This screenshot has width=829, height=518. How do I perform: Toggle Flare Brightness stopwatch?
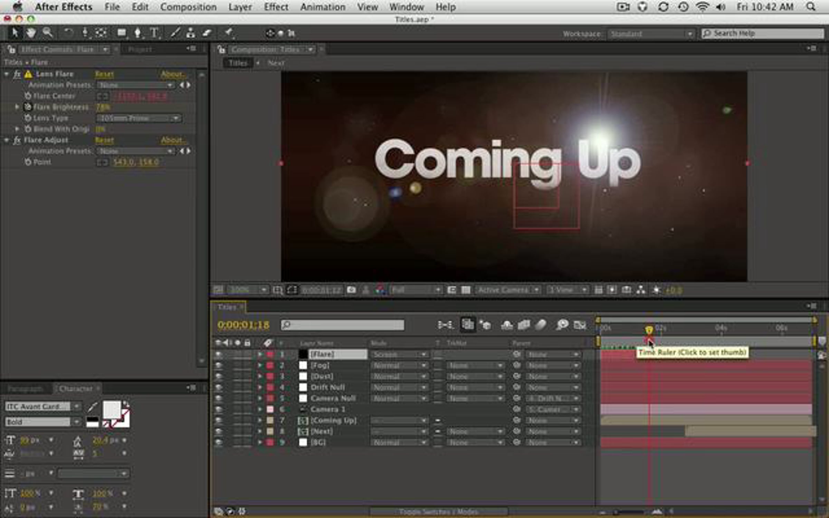28,107
